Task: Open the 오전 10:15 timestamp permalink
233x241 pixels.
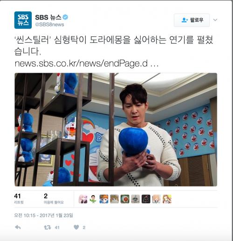Action: click(x=43, y=215)
